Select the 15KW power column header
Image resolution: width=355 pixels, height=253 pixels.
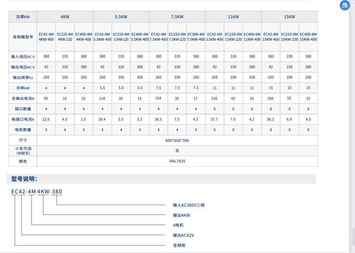tap(289, 17)
